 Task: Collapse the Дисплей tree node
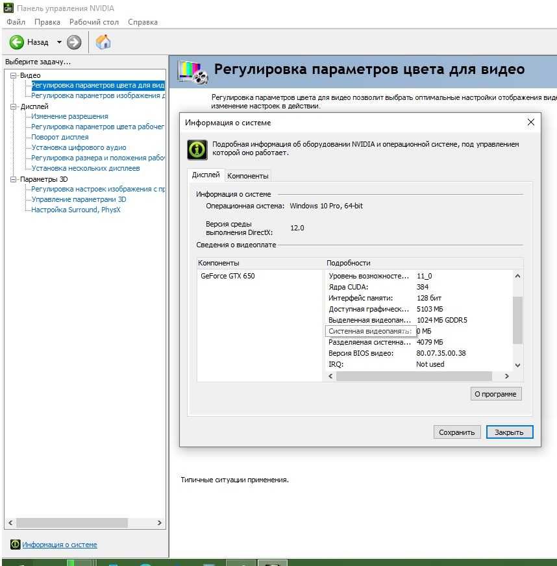(x=14, y=106)
